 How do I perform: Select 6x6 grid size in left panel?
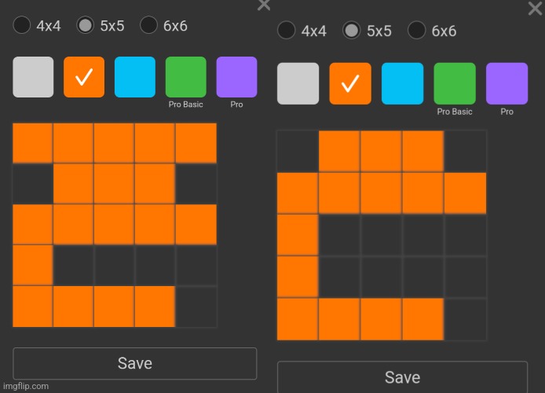pos(149,25)
